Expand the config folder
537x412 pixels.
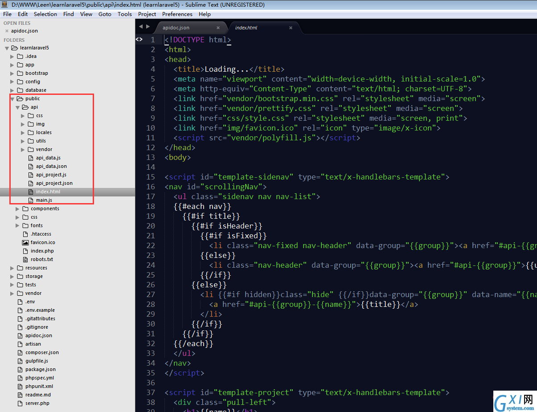(x=12, y=82)
